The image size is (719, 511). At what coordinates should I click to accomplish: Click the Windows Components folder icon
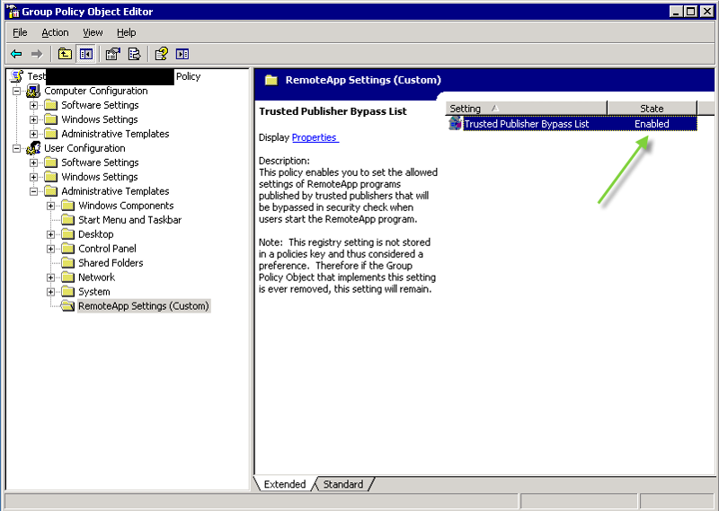(68, 206)
